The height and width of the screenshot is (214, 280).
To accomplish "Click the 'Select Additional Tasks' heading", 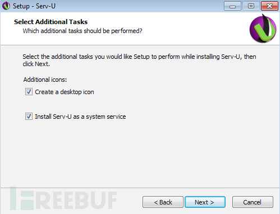I will 51,22.
